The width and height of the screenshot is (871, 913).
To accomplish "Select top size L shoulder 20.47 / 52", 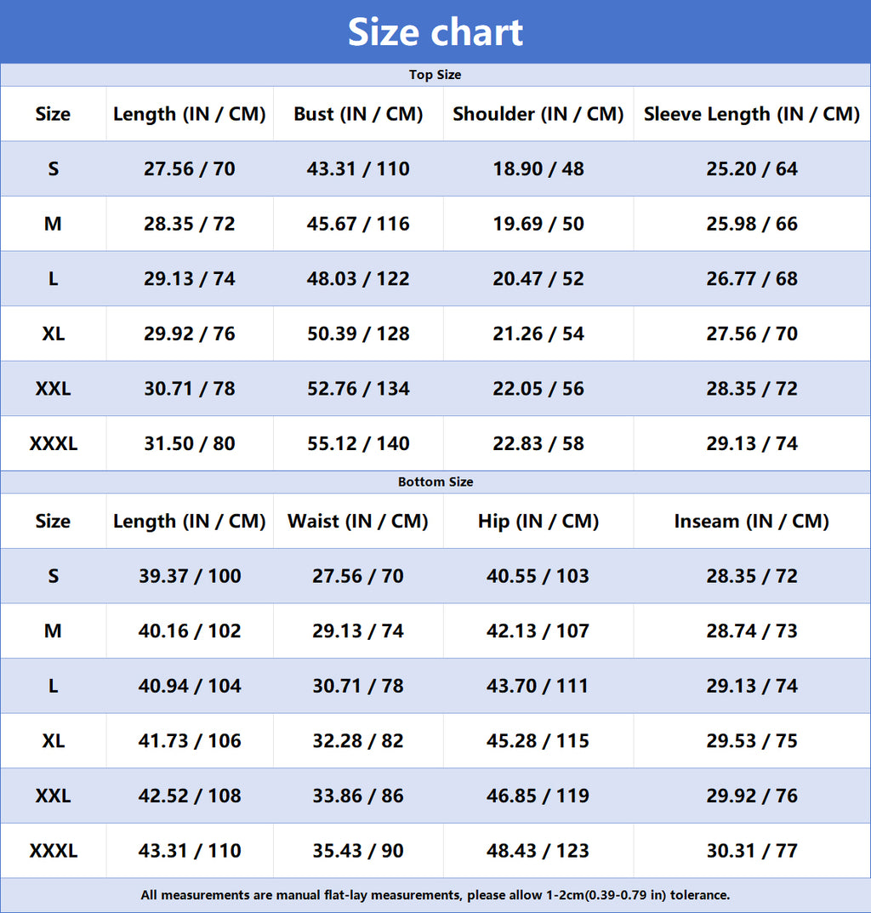I will click(x=538, y=278).
